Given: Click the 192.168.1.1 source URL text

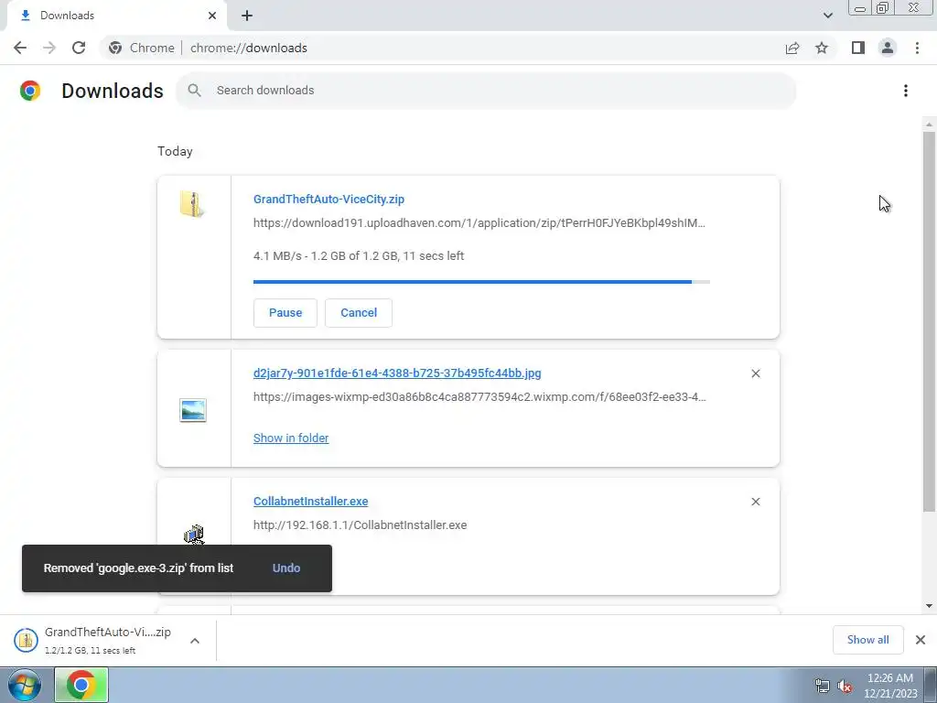Looking at the screenshot, I should 360,525.
